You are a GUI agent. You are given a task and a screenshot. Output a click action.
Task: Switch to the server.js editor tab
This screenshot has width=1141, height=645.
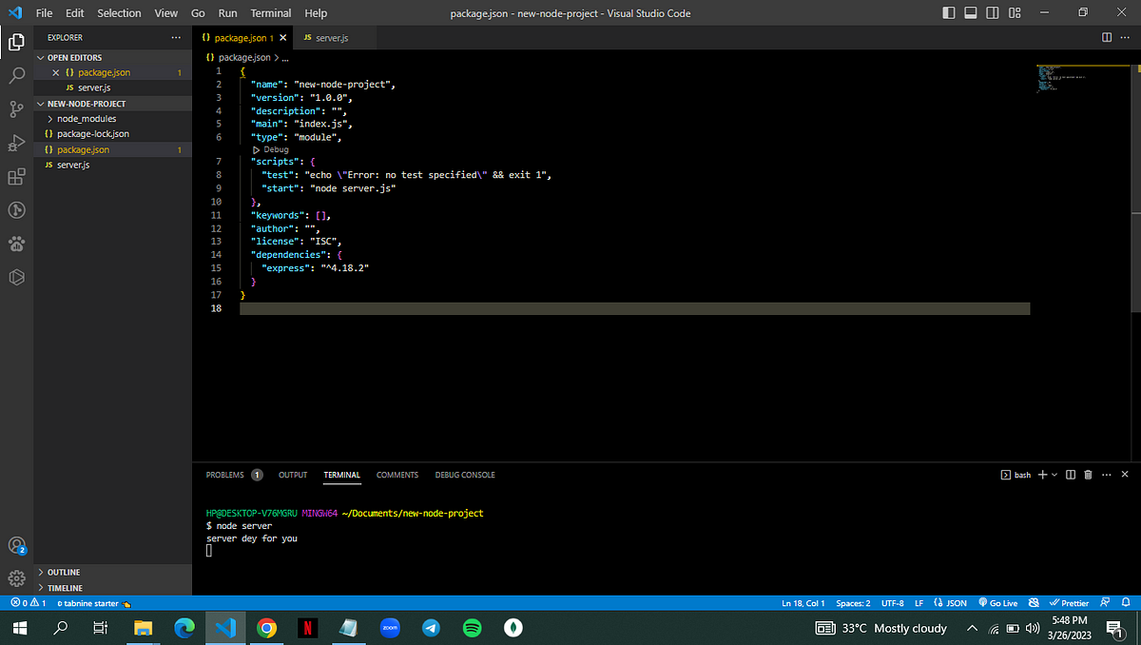[336, 38]
